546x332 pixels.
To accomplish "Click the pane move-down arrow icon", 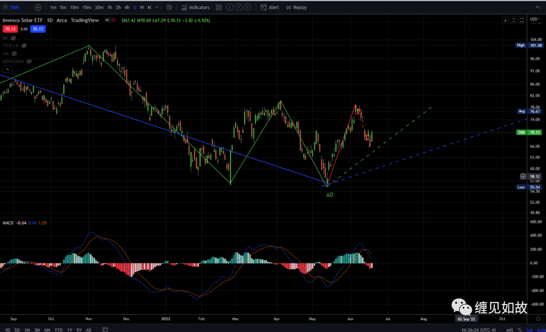I will tap(505, 20).
